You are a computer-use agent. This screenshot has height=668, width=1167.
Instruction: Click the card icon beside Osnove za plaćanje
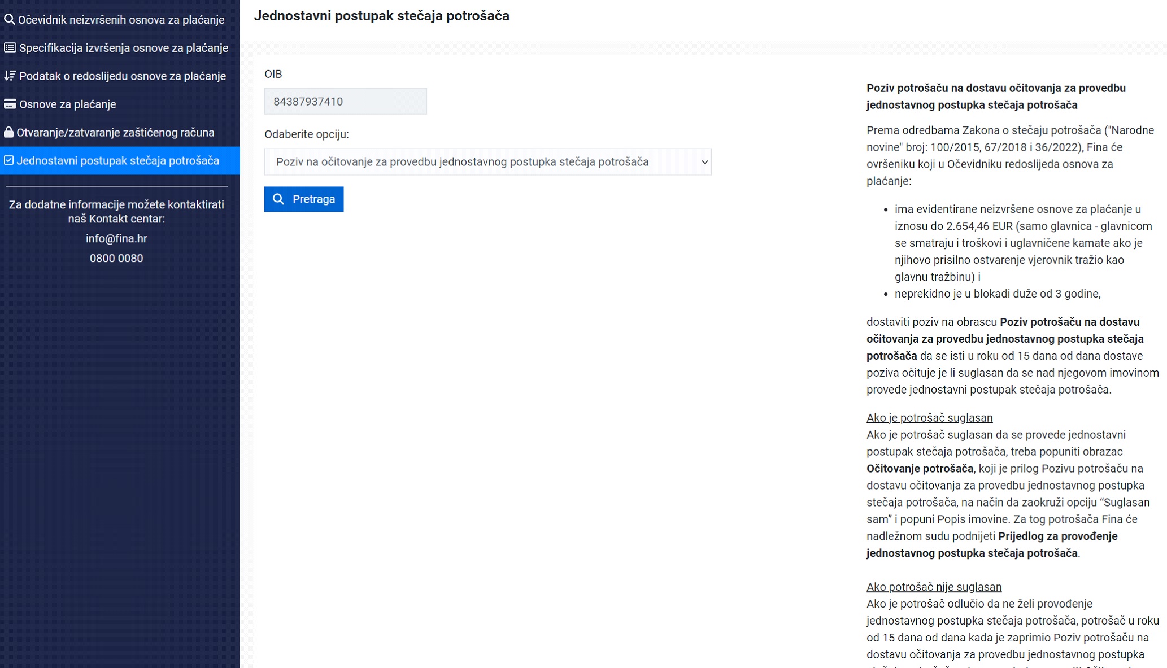pos(10,104)
